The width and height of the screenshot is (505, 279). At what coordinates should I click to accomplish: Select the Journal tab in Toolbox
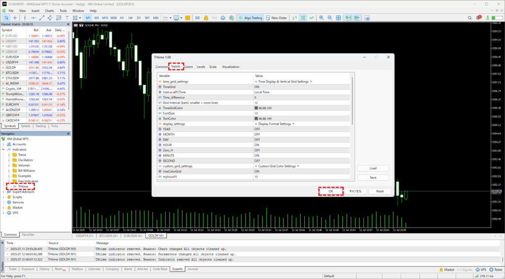click(193, 269)
